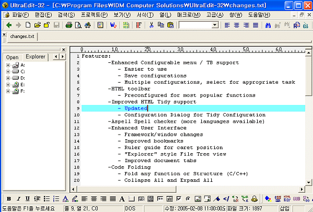Click the highlight pen icon in bottom toolbar
The height and width of the screenshot is (212, 313).
pyautogui.click(x=75, y=198)
